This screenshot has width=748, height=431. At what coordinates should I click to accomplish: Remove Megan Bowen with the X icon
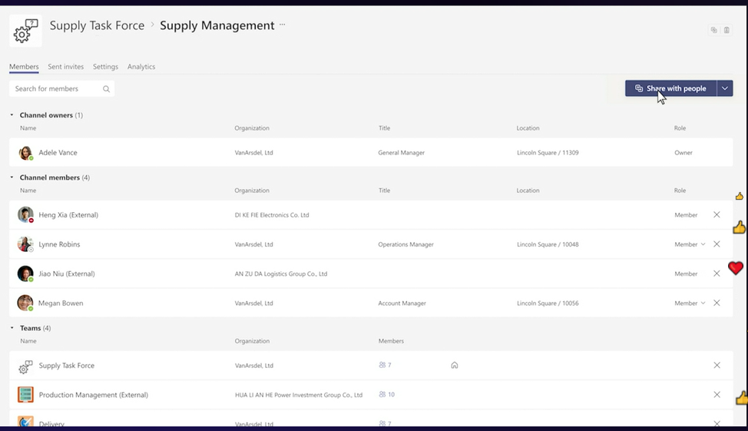tap(717, 303)
